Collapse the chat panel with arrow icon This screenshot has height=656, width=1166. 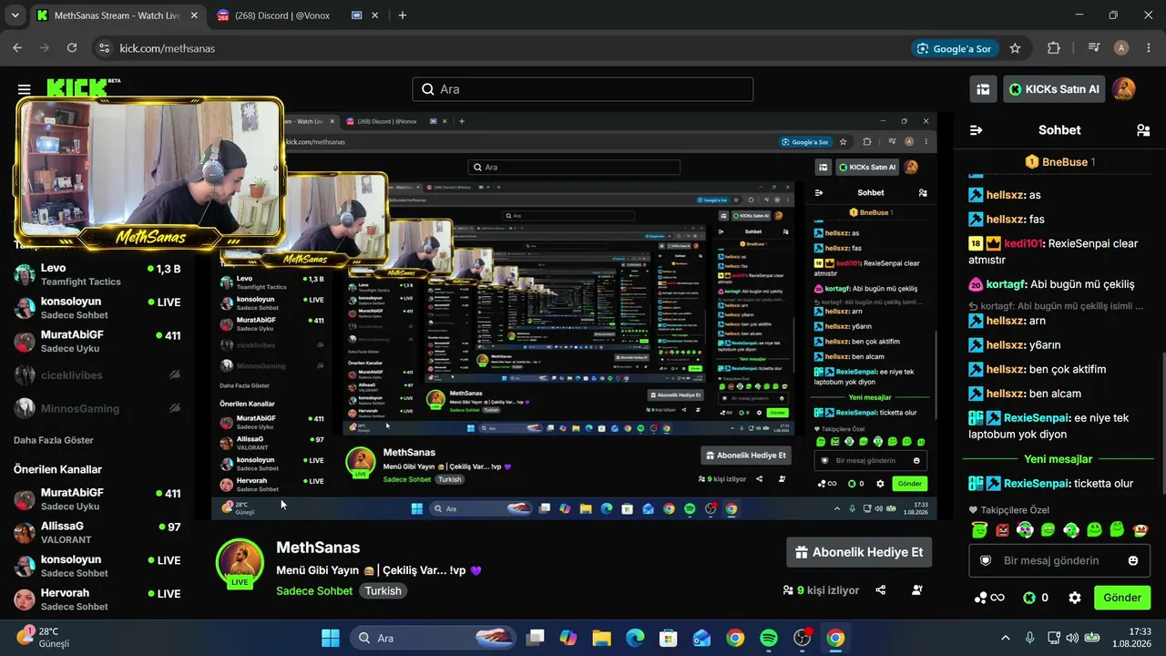(976, 130)
